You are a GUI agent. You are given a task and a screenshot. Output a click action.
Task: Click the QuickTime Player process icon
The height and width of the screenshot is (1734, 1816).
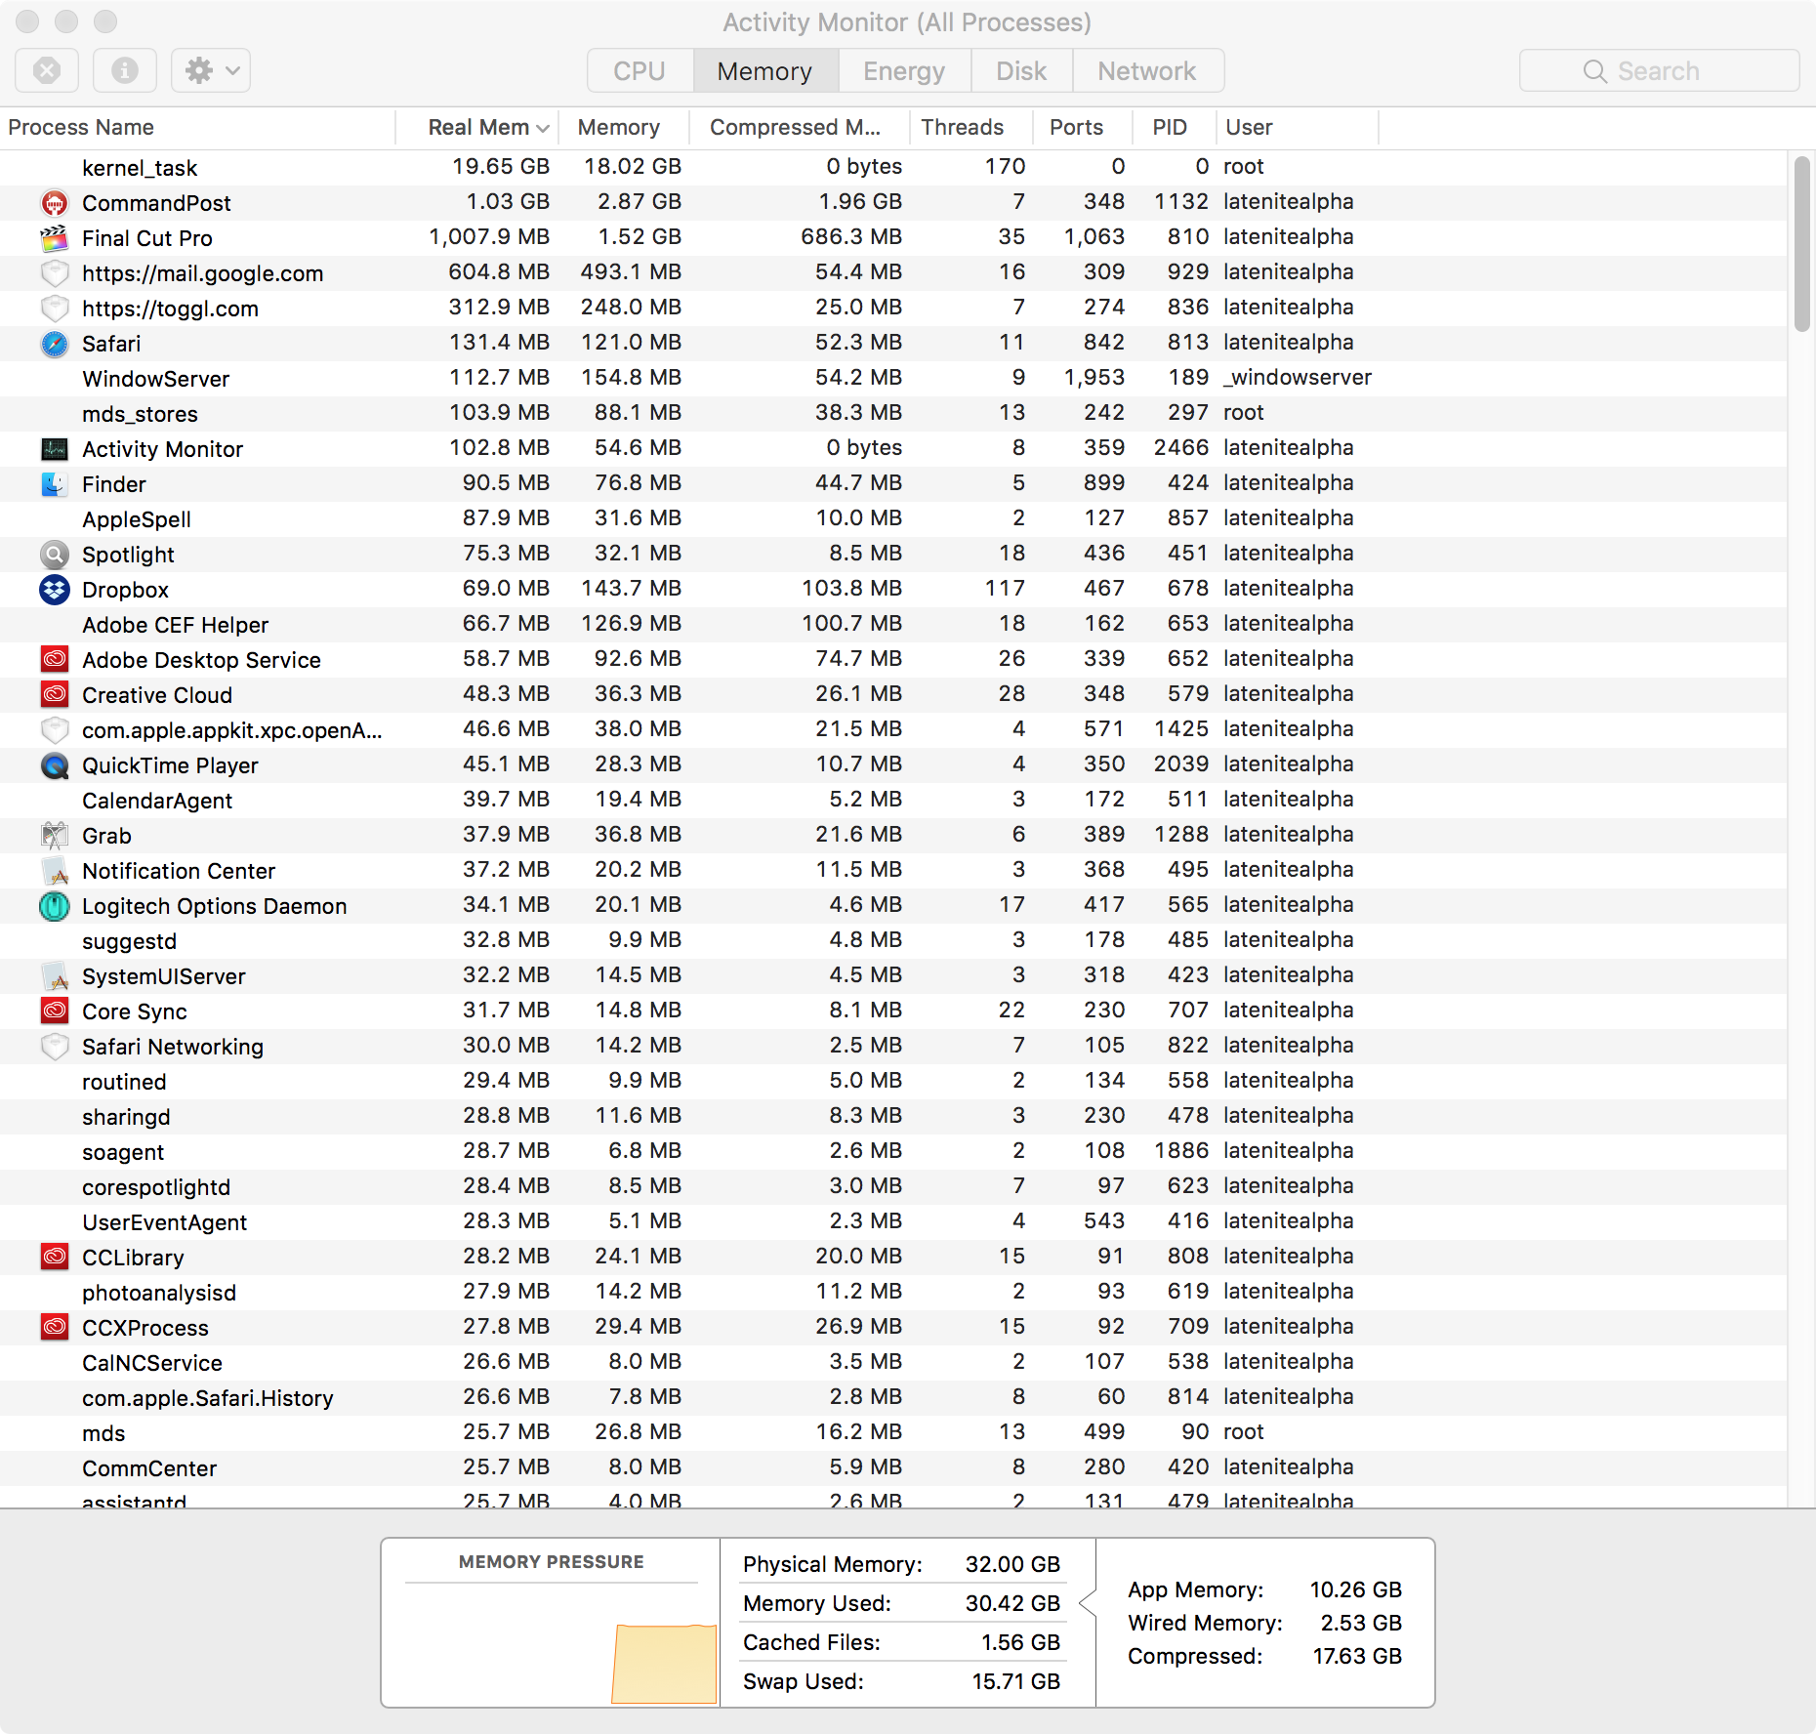(x=55, y=764)
